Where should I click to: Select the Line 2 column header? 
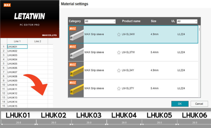point(38,41)
